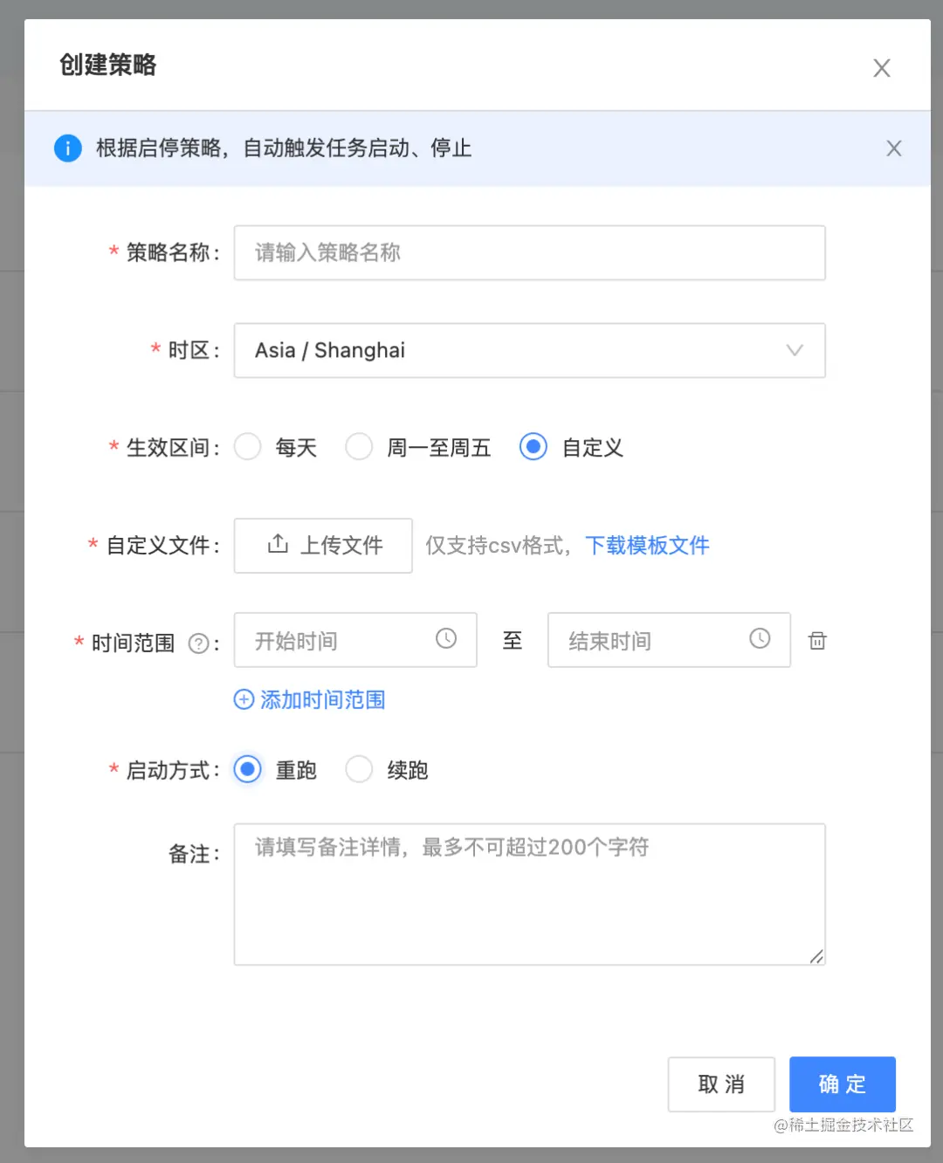Image resolution: width=943 pixels, height=1163 pixels.
Task: Dismiss the notice banner with its X icon
Action: 893,148
